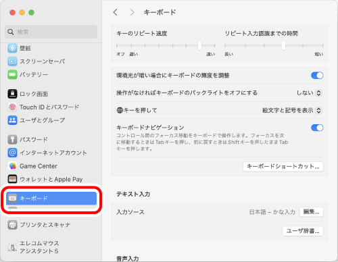Click the キーのリピート速度 slider knob
This screenshot has height=262, width=338.
click(199, 45)
